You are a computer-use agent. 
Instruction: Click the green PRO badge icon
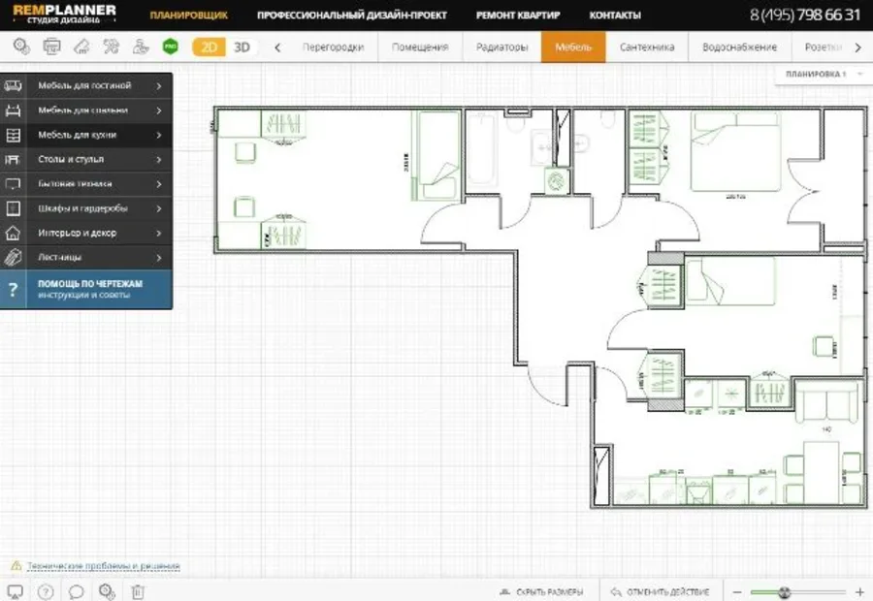[171, 47]
